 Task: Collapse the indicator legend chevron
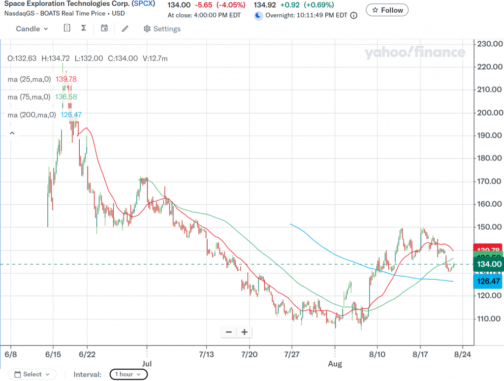point(12,133)
